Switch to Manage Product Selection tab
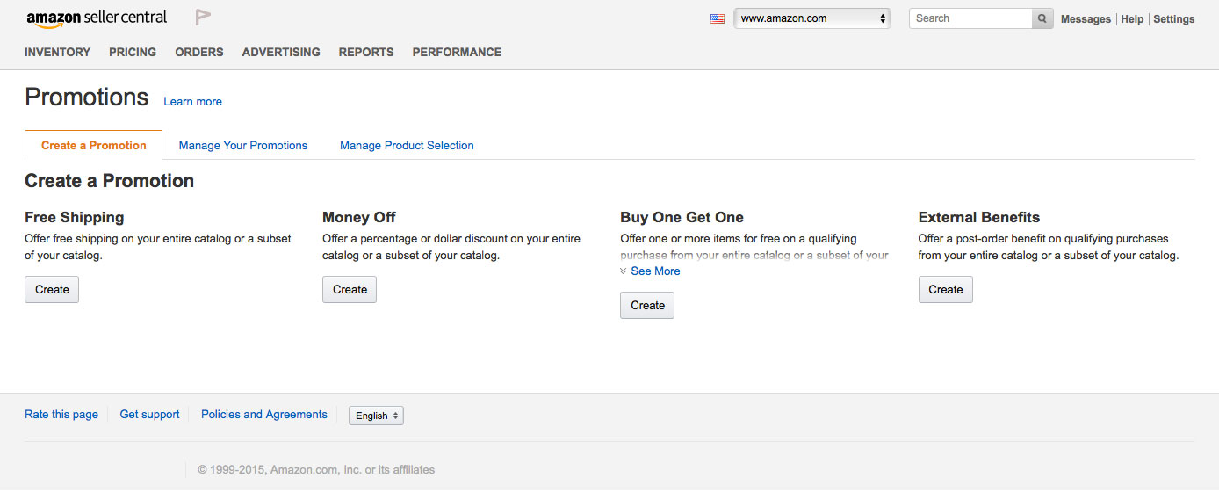Screen dimensions: 1219x492 (x=407, y=145)
